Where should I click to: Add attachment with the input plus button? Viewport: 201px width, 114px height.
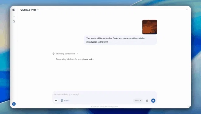[56, 101]
